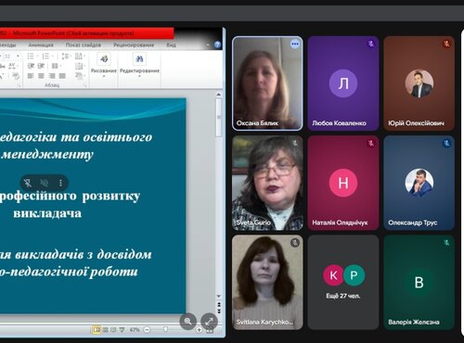Click muted mic icon on Юрій Олексійович tile
Viewport: 464px width, 343px height.
pos(446,44)
